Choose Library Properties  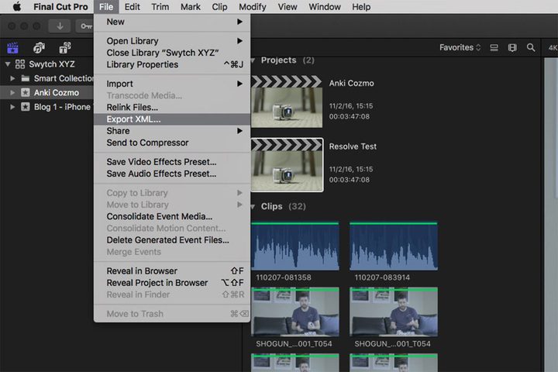pyautogui.click(x=172, y=64)
